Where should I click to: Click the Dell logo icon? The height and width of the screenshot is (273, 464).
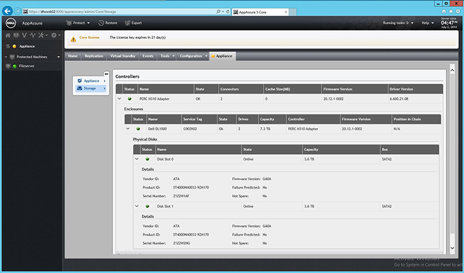11,23
